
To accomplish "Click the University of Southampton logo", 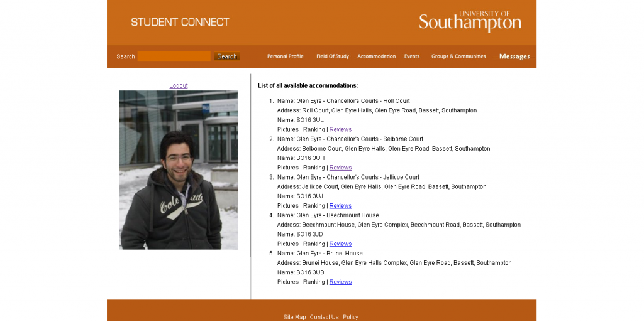I will click(470, 22).
